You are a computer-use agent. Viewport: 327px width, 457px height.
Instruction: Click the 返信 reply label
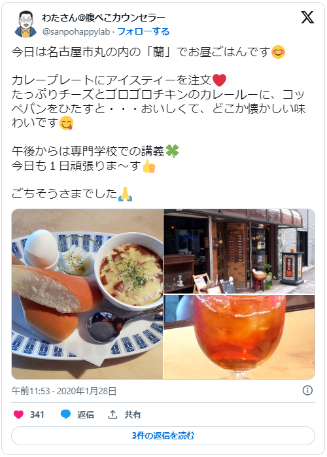tap(86, 415)
